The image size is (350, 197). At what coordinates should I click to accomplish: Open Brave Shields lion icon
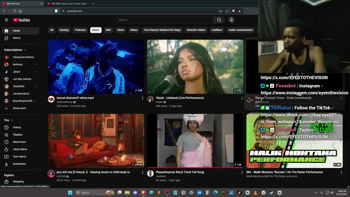(233, 11)
